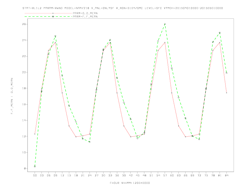Click the horizontal axis label FHOUR VHHMM:1200>0000

[130, 183]
